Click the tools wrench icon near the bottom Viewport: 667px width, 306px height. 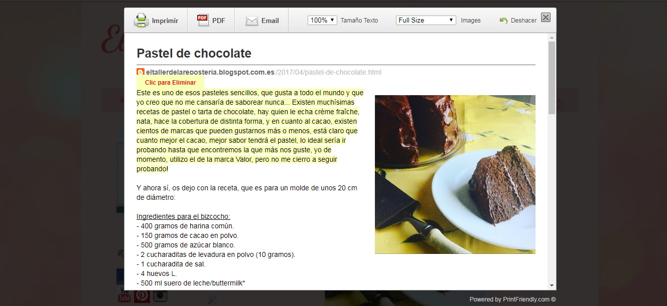coord(212,299)
